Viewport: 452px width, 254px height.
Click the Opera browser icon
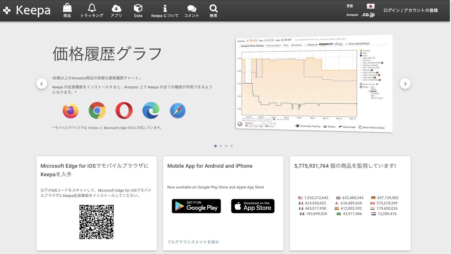coord(124,110)
